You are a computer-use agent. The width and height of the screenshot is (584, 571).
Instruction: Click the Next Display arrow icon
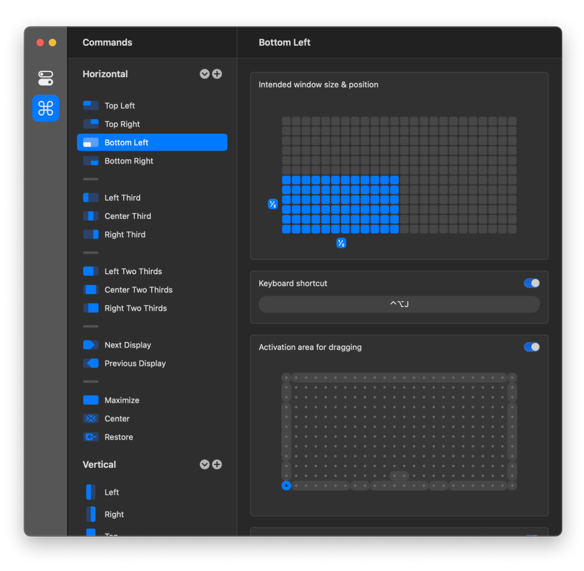tap(91, 345)
